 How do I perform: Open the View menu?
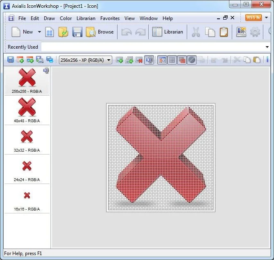coord(129,18)
